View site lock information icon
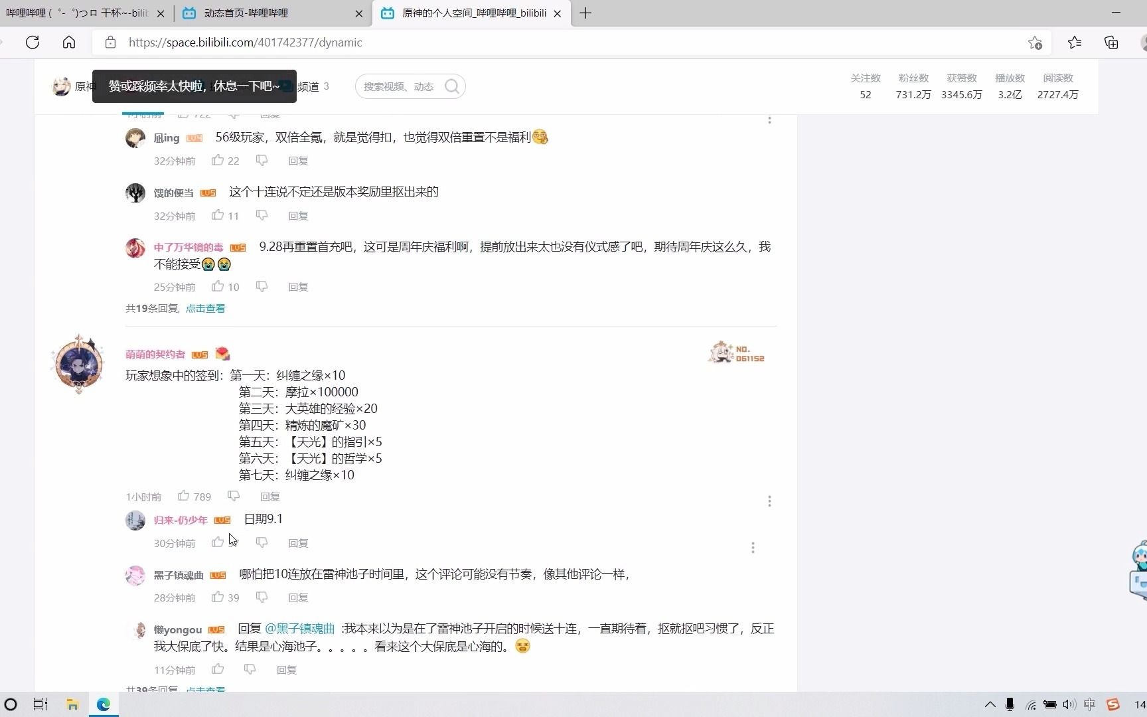Screen dimensions: 1147x717 [x=111, y=42]
